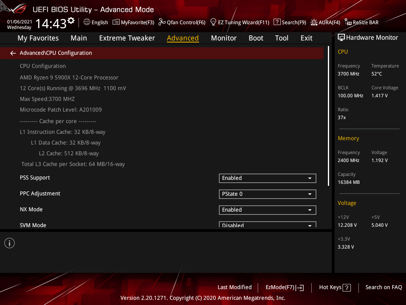Click Advanced\CPU Configuration breadcrumb text

click(x=56, y=53)
